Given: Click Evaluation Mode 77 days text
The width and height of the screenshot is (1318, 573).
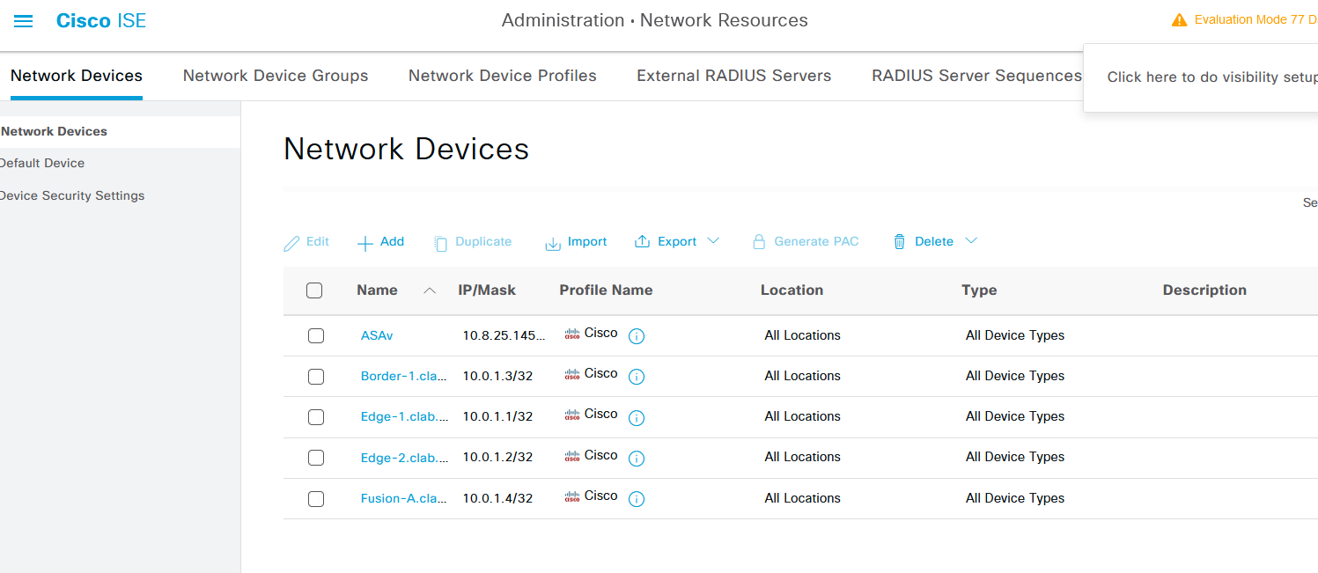Looking at the screenshot, I should pyautogui.click(x=1256, y=19).
